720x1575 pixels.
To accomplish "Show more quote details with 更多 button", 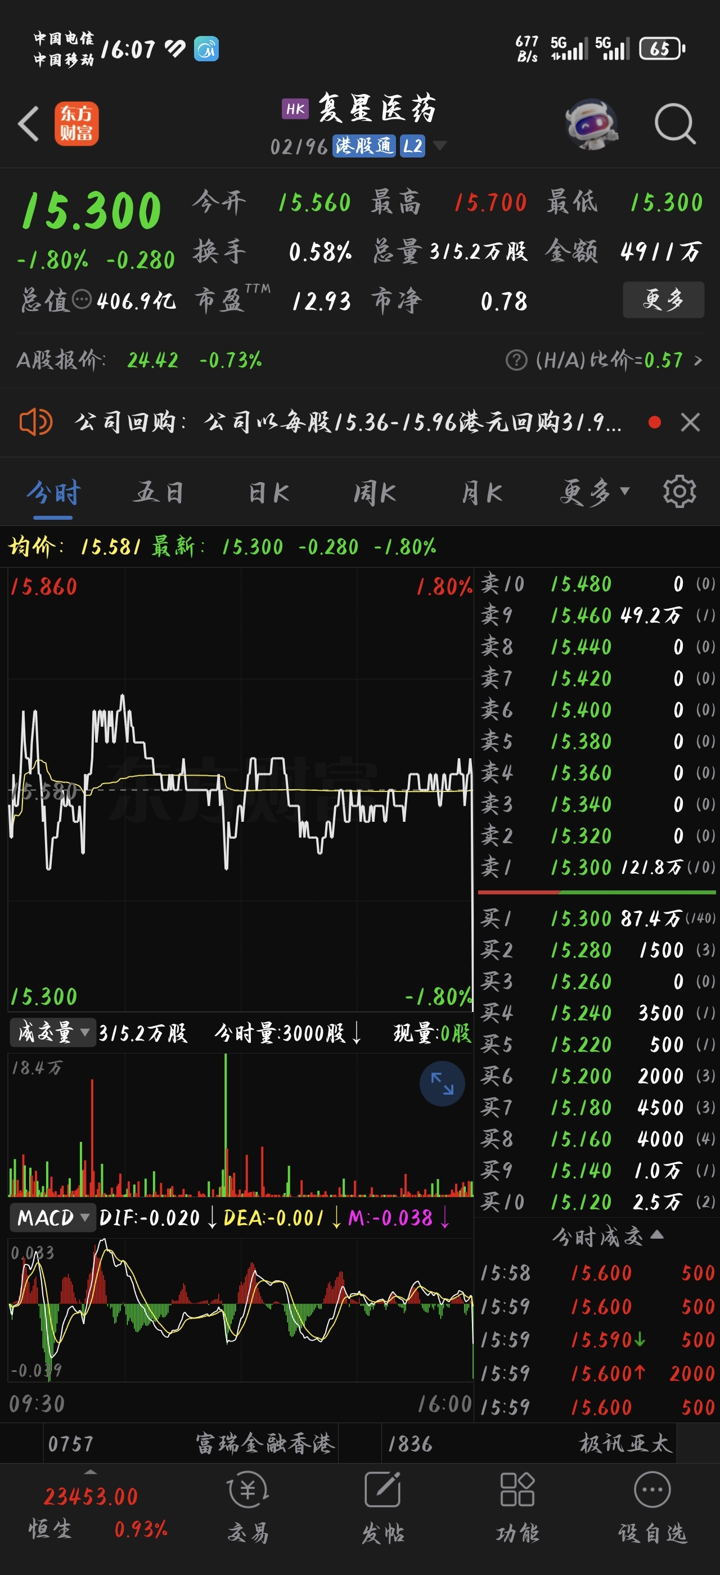I will coord(663,300).
